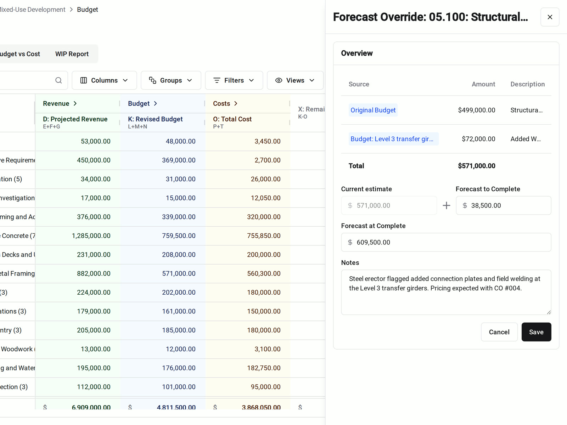Viewport: 567px width, 425px height.
Task: Select the 1,285,000.00 revenue cell
Action: click(78, 236)
